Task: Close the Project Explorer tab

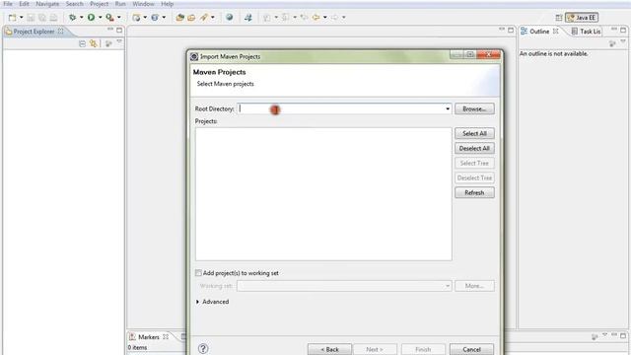Action: coord(60,31)
